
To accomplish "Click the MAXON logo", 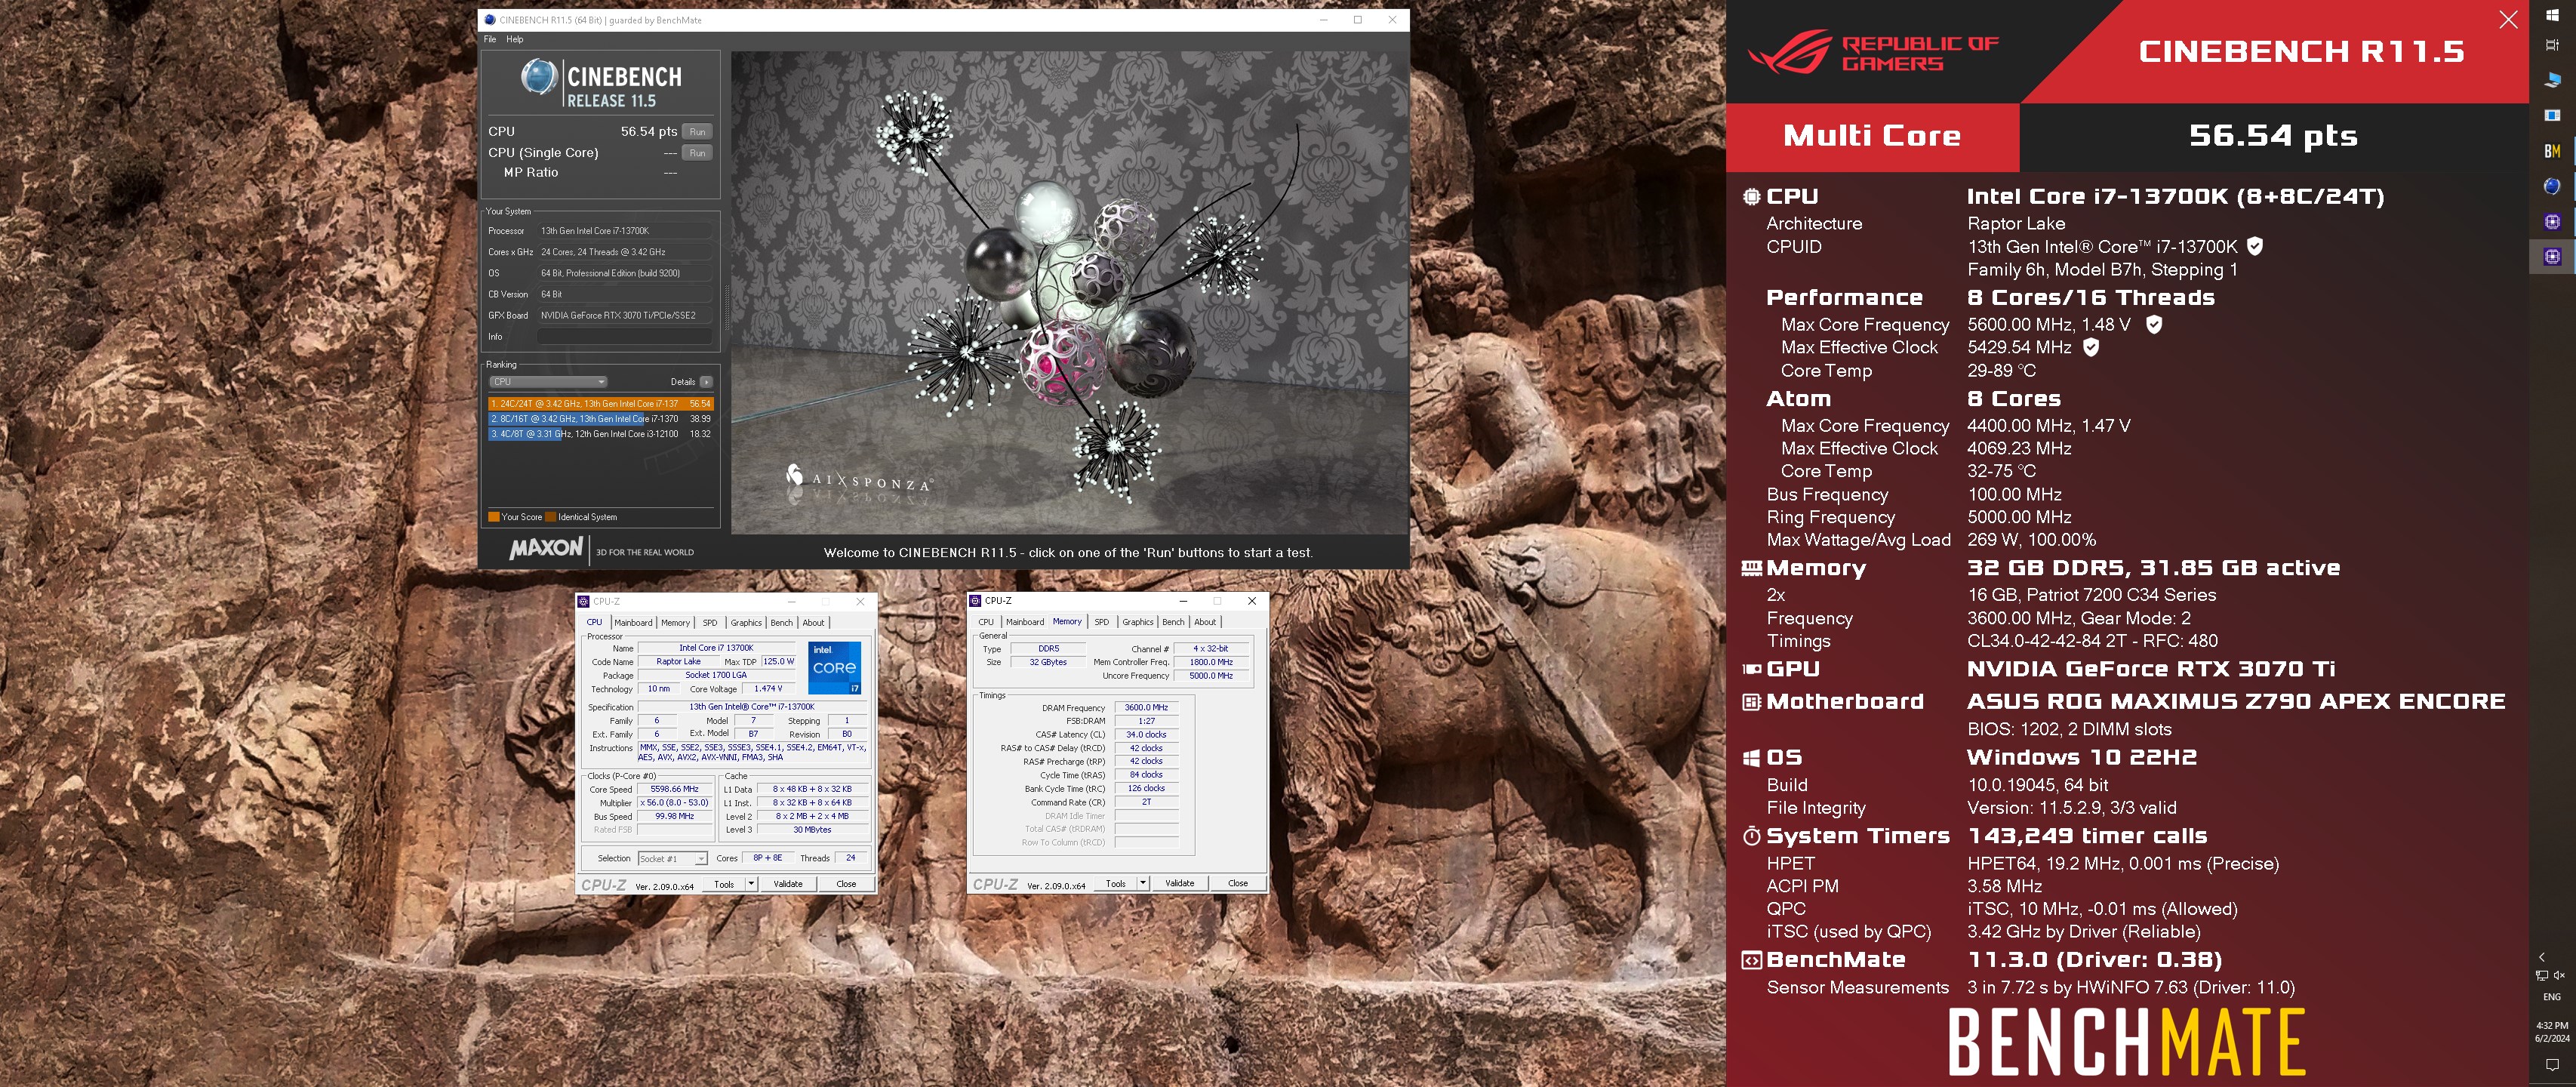I will pyautogui.click(x=546, y=548).
